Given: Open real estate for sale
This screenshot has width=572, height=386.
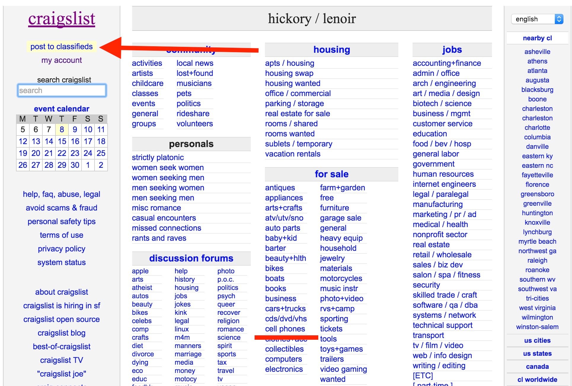Looking at the screenshot, I should coord(298,114).
